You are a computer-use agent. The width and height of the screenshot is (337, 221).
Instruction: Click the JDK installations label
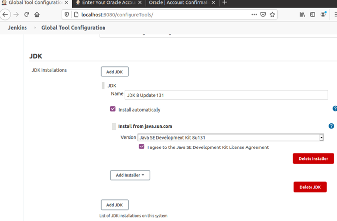tap(49, 70)
